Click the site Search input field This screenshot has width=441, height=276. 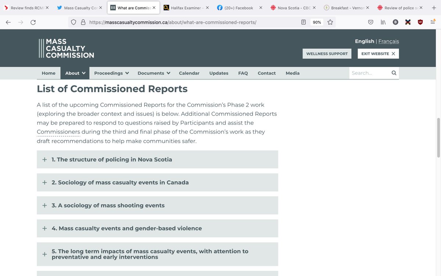(x=369, y=73)
